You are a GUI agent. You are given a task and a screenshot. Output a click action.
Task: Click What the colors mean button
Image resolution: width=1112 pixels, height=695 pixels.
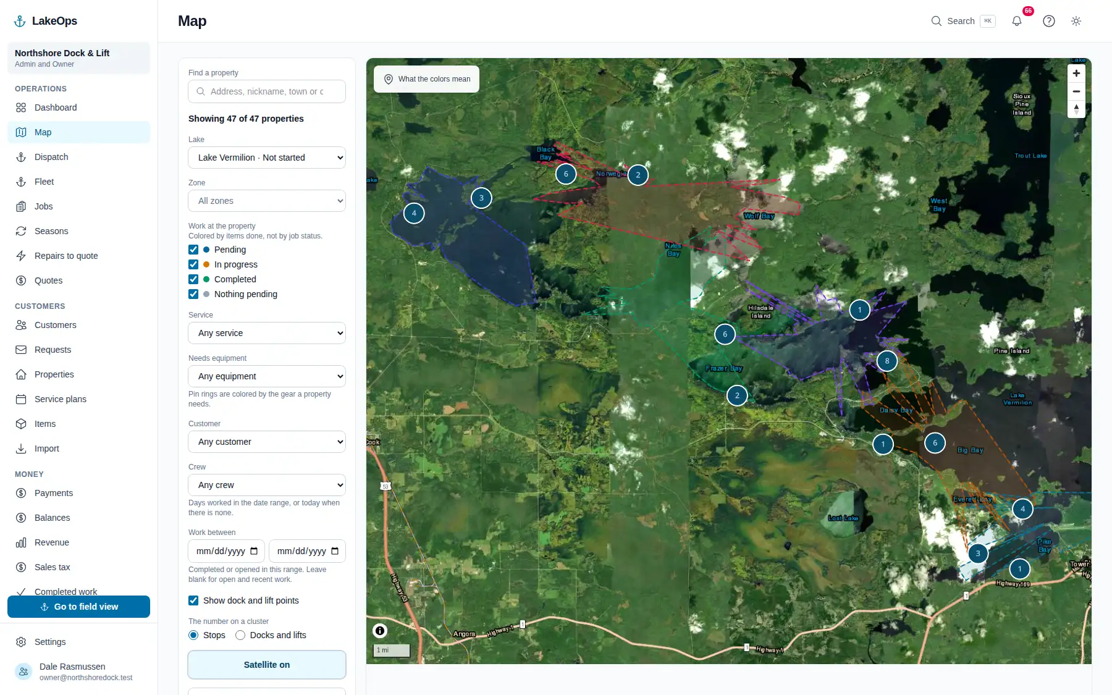[426, 79]
